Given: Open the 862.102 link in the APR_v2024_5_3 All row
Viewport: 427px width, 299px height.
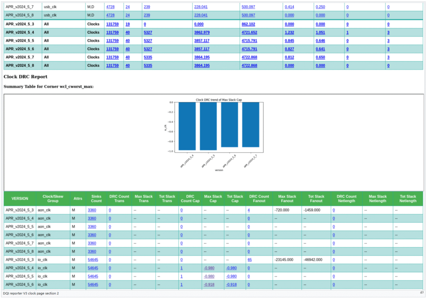Looking at the screenshot, I should pos(249,24).
